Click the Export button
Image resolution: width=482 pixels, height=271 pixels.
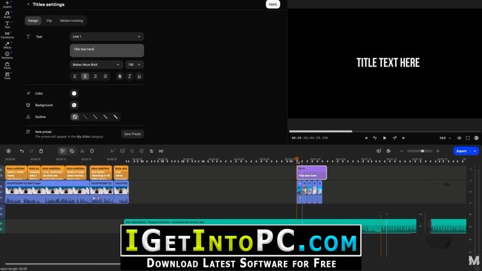coord(462,151)
